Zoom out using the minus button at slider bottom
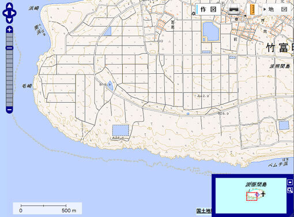 pyautogui.click(x=9, y=110)
